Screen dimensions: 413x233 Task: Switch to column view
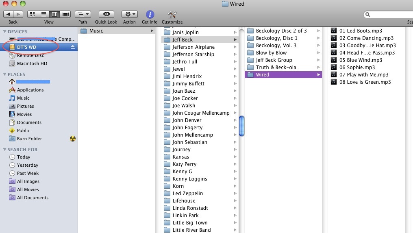(54, 14)
